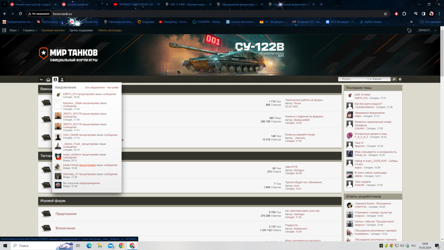The width and height of the screenshot is (444, 250).
Task: Open the Впечатления forum link
Action: pos(65,228)
